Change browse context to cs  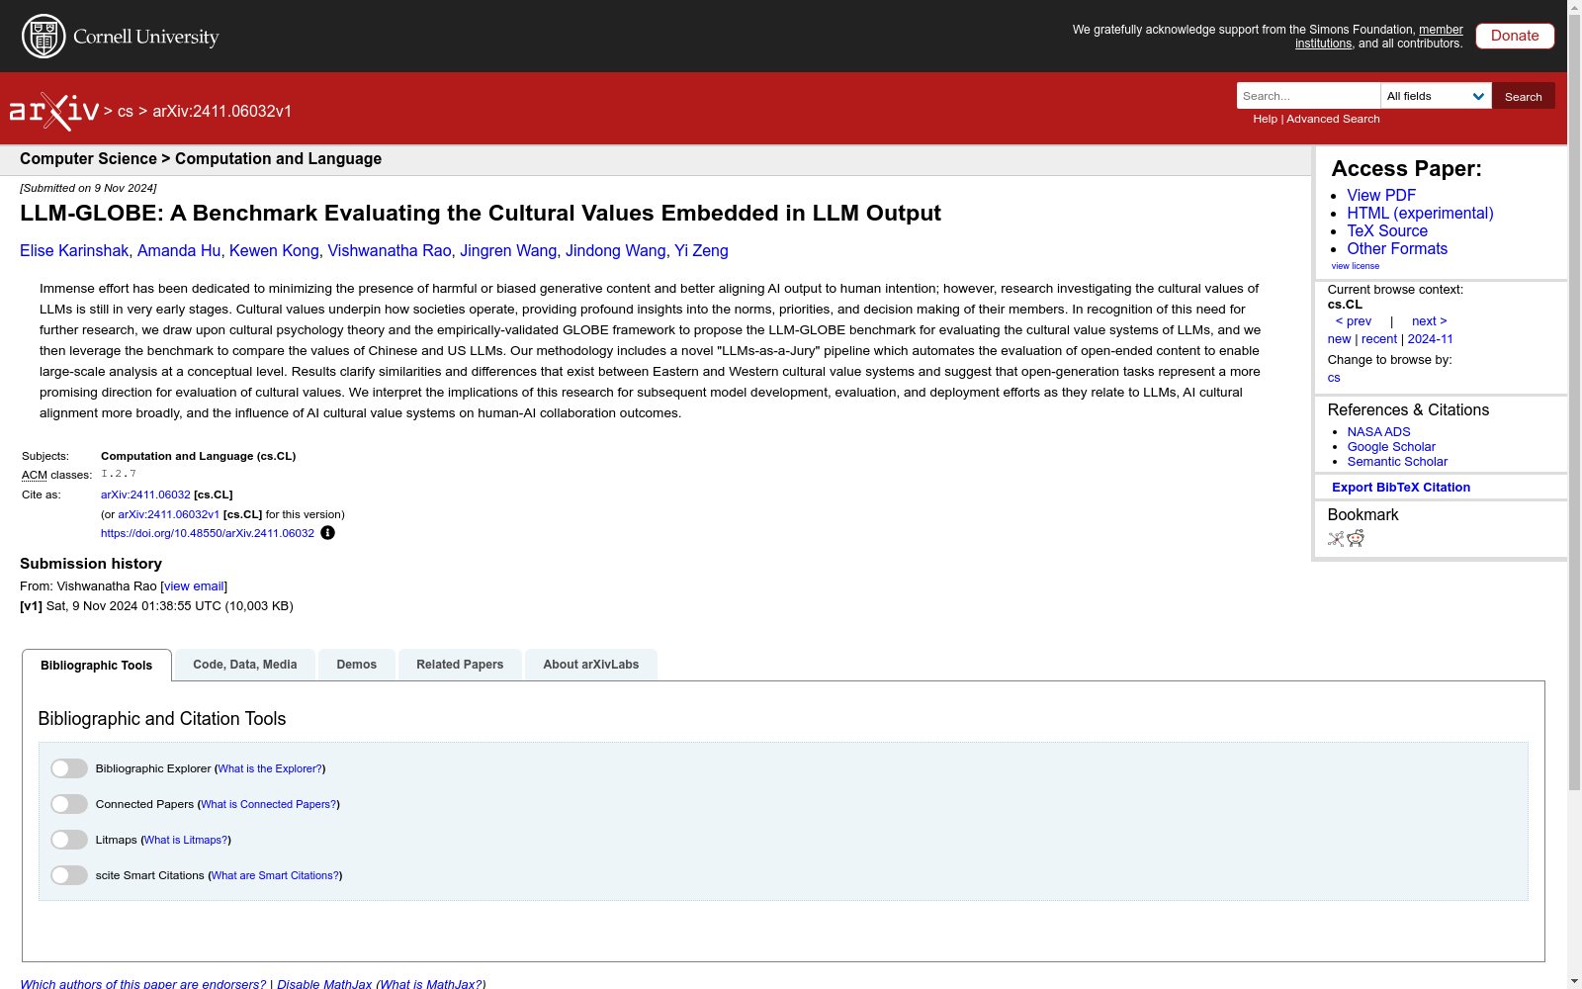click(x=1334, y=378)
